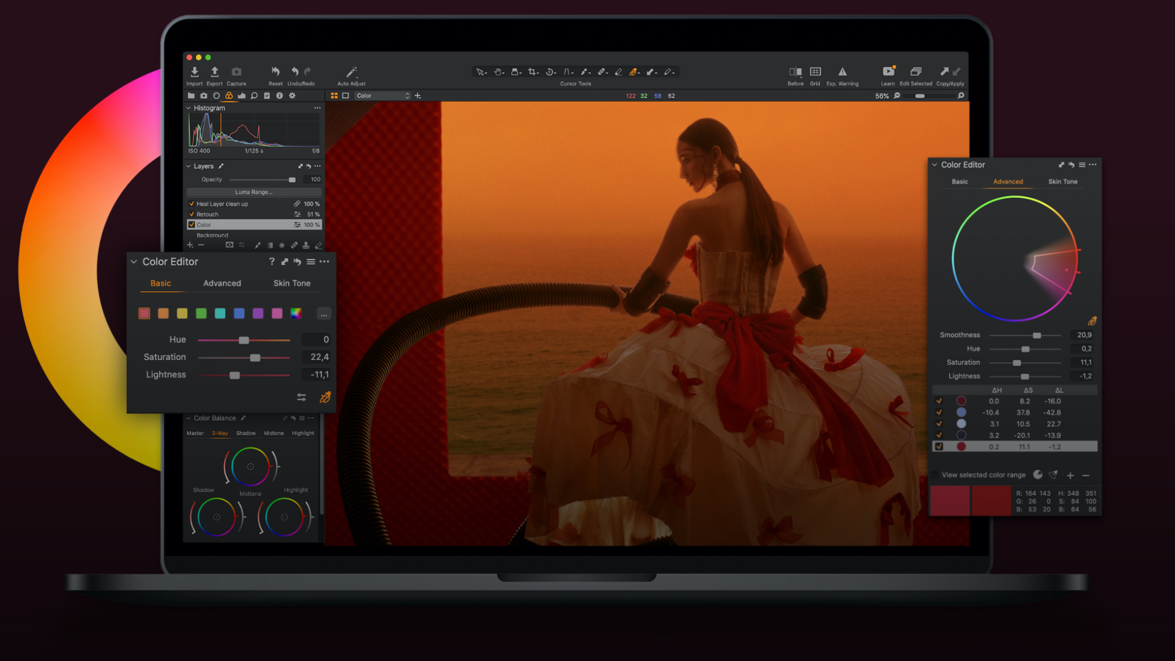Select the Keystone cursor tool

[x=567, y=72]
